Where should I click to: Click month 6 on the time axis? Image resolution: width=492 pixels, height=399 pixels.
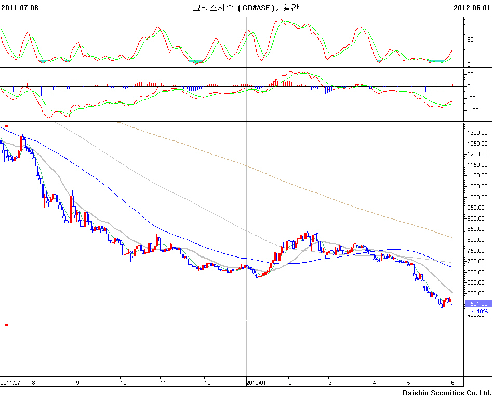pyautogui.click(x=453, y=383)
